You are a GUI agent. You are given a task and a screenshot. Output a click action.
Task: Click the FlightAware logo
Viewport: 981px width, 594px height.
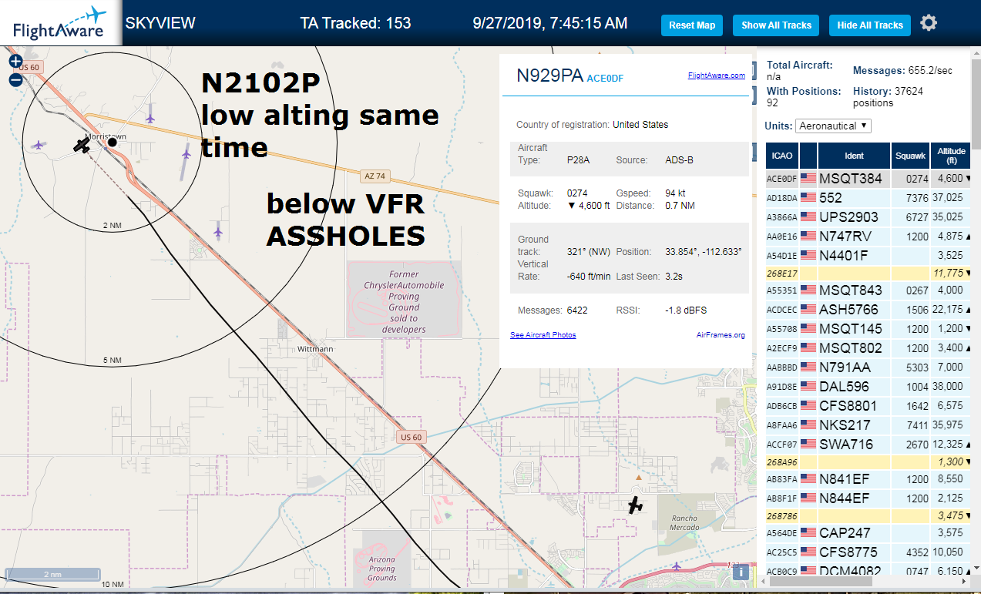click(60, 23)
